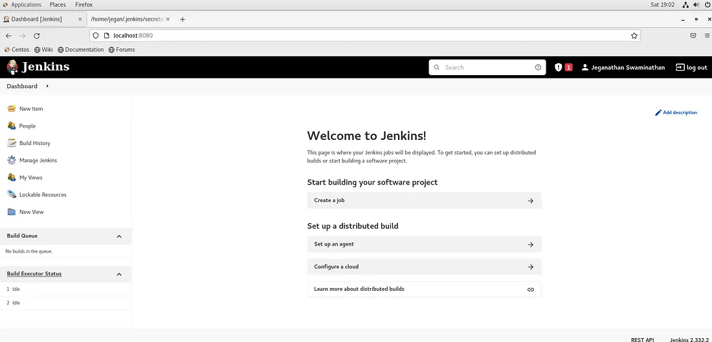The width and height of the screenshot is (712, 342).
Task: Click the Sat 19:02 clock
Action: (663, 5)
